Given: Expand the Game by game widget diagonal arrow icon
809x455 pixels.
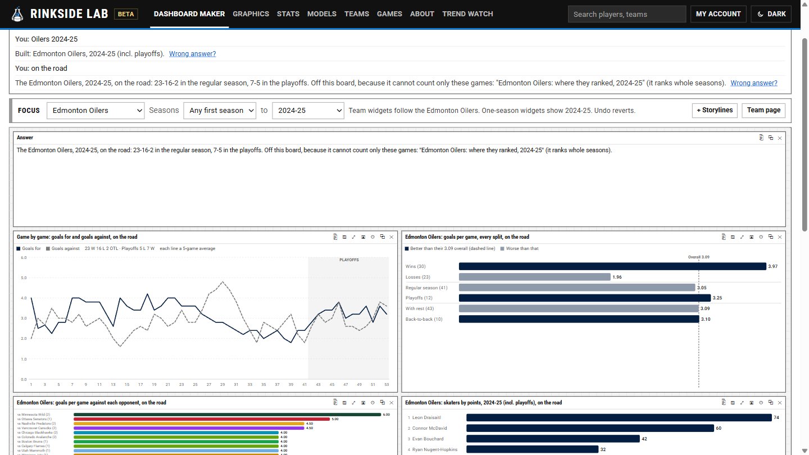Looking at the screenshot, I should 354,237.
